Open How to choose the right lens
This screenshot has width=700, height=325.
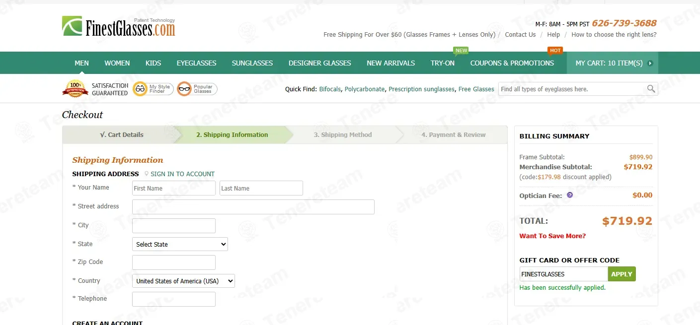[614, 35]
